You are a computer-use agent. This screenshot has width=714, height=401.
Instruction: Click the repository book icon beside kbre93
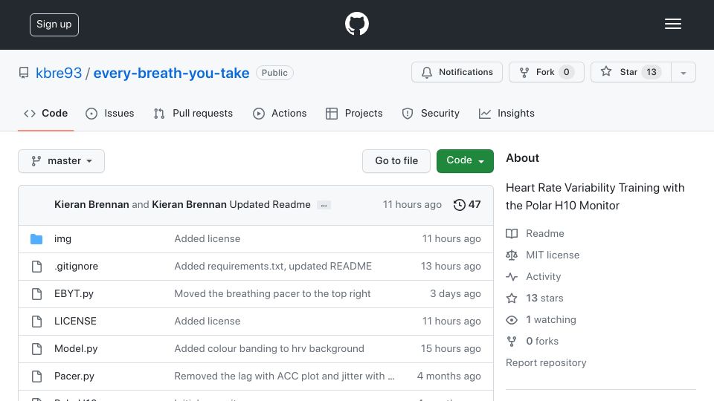pos(24,73)
